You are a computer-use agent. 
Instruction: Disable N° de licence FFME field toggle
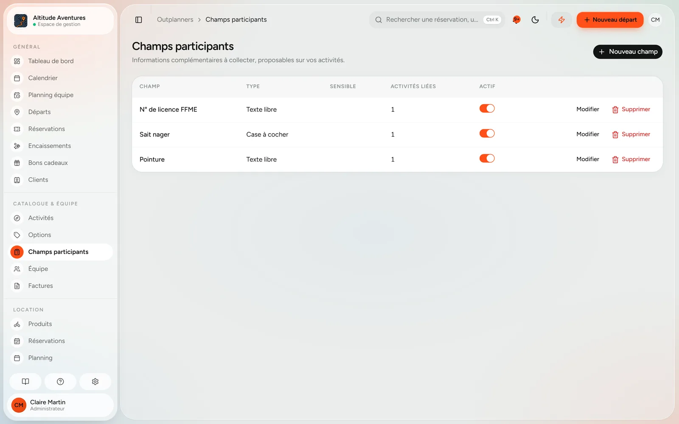[487, 109]
